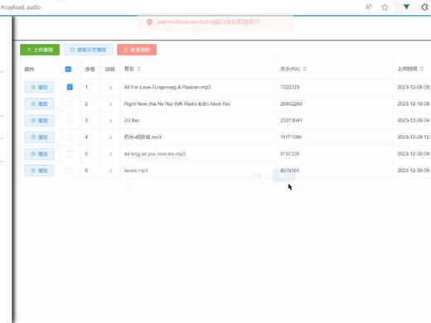Expand details for Right Now Akon row
Image resolution: width=431 pixels, height=323 pixels.
[110, 104]
